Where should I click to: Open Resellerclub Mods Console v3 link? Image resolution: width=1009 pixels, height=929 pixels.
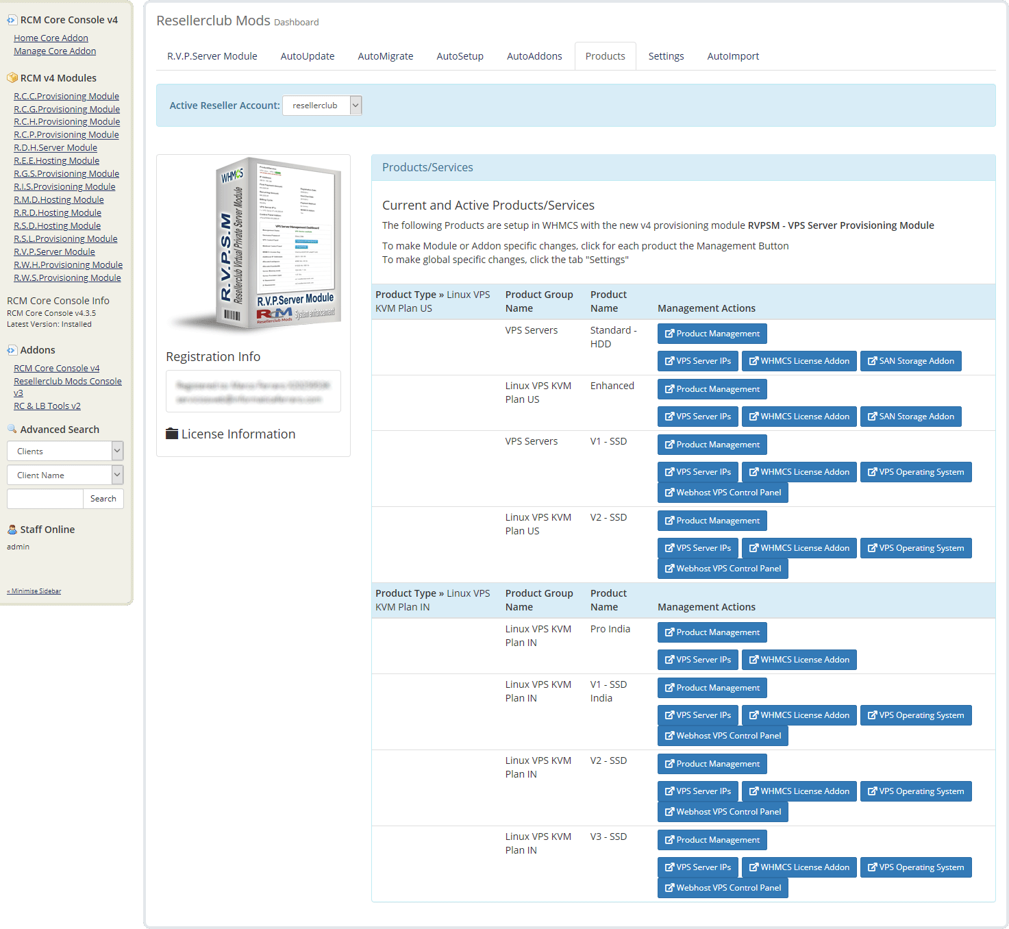tap(68, 387)
